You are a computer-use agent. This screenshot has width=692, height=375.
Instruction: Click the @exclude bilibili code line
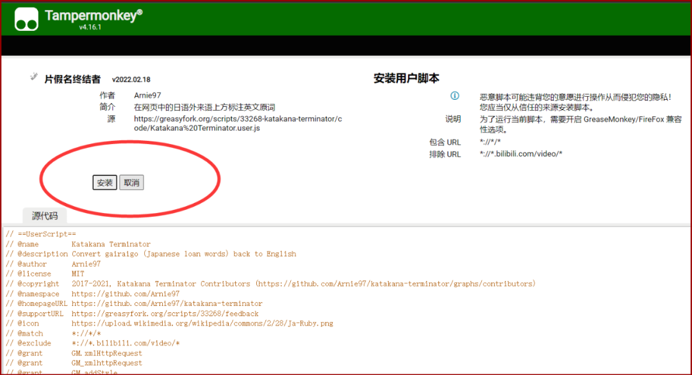coord(93,343)
